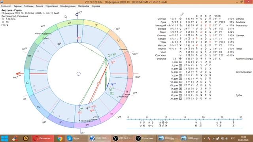
Task: Click the Pisces sign glyph on the zodiac ring
Action: pyautogui.click(x=127, y=92)
